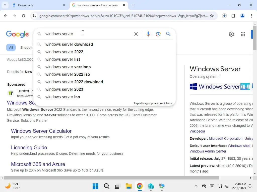Click the blue search magnifier button
257x192 pixels.
coord(168,34)
